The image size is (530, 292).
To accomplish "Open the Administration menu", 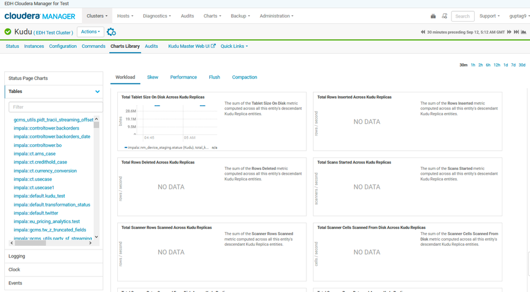I will (277, 16).
